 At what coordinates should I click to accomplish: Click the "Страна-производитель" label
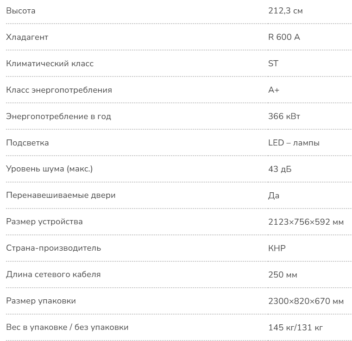point(53,248)
